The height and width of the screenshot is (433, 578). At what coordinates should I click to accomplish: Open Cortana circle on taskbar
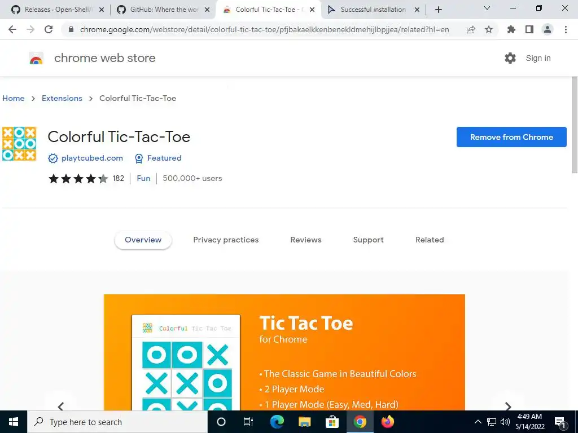[x=221, y=422]
